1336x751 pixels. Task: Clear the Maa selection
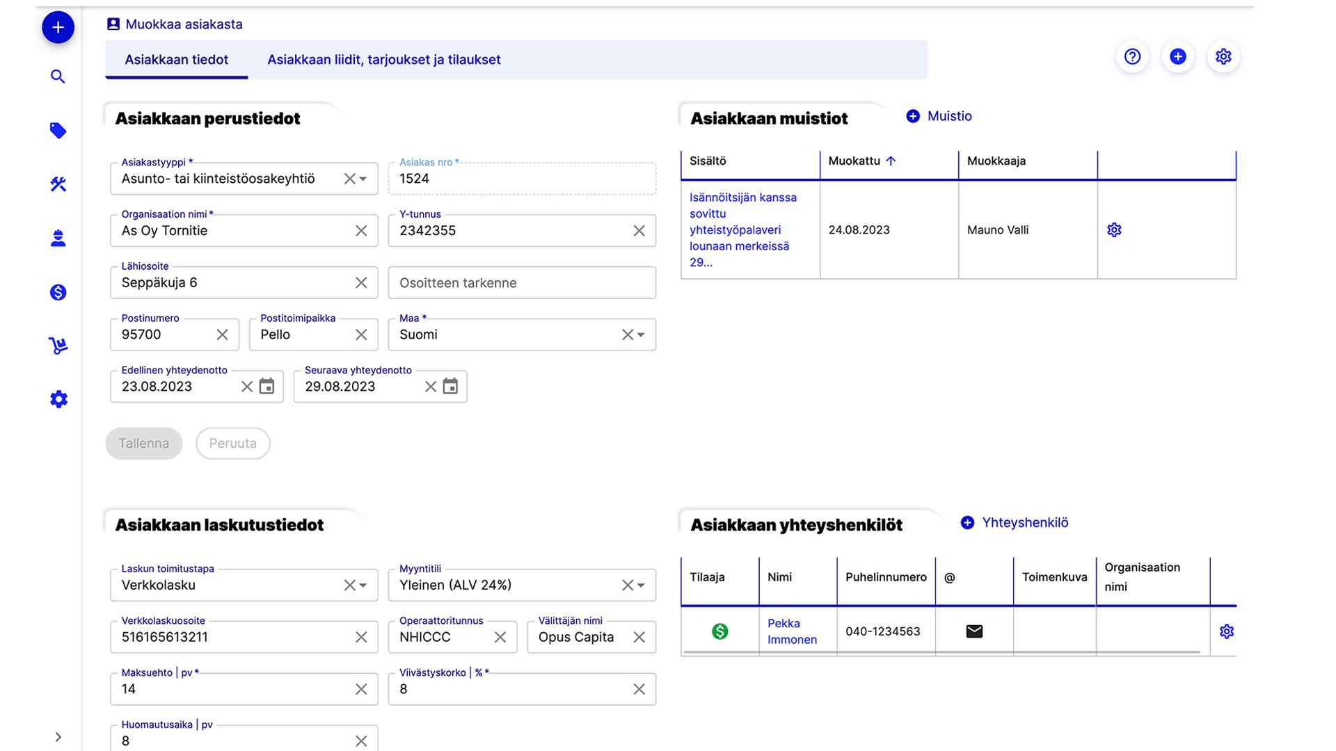point(628,335)
